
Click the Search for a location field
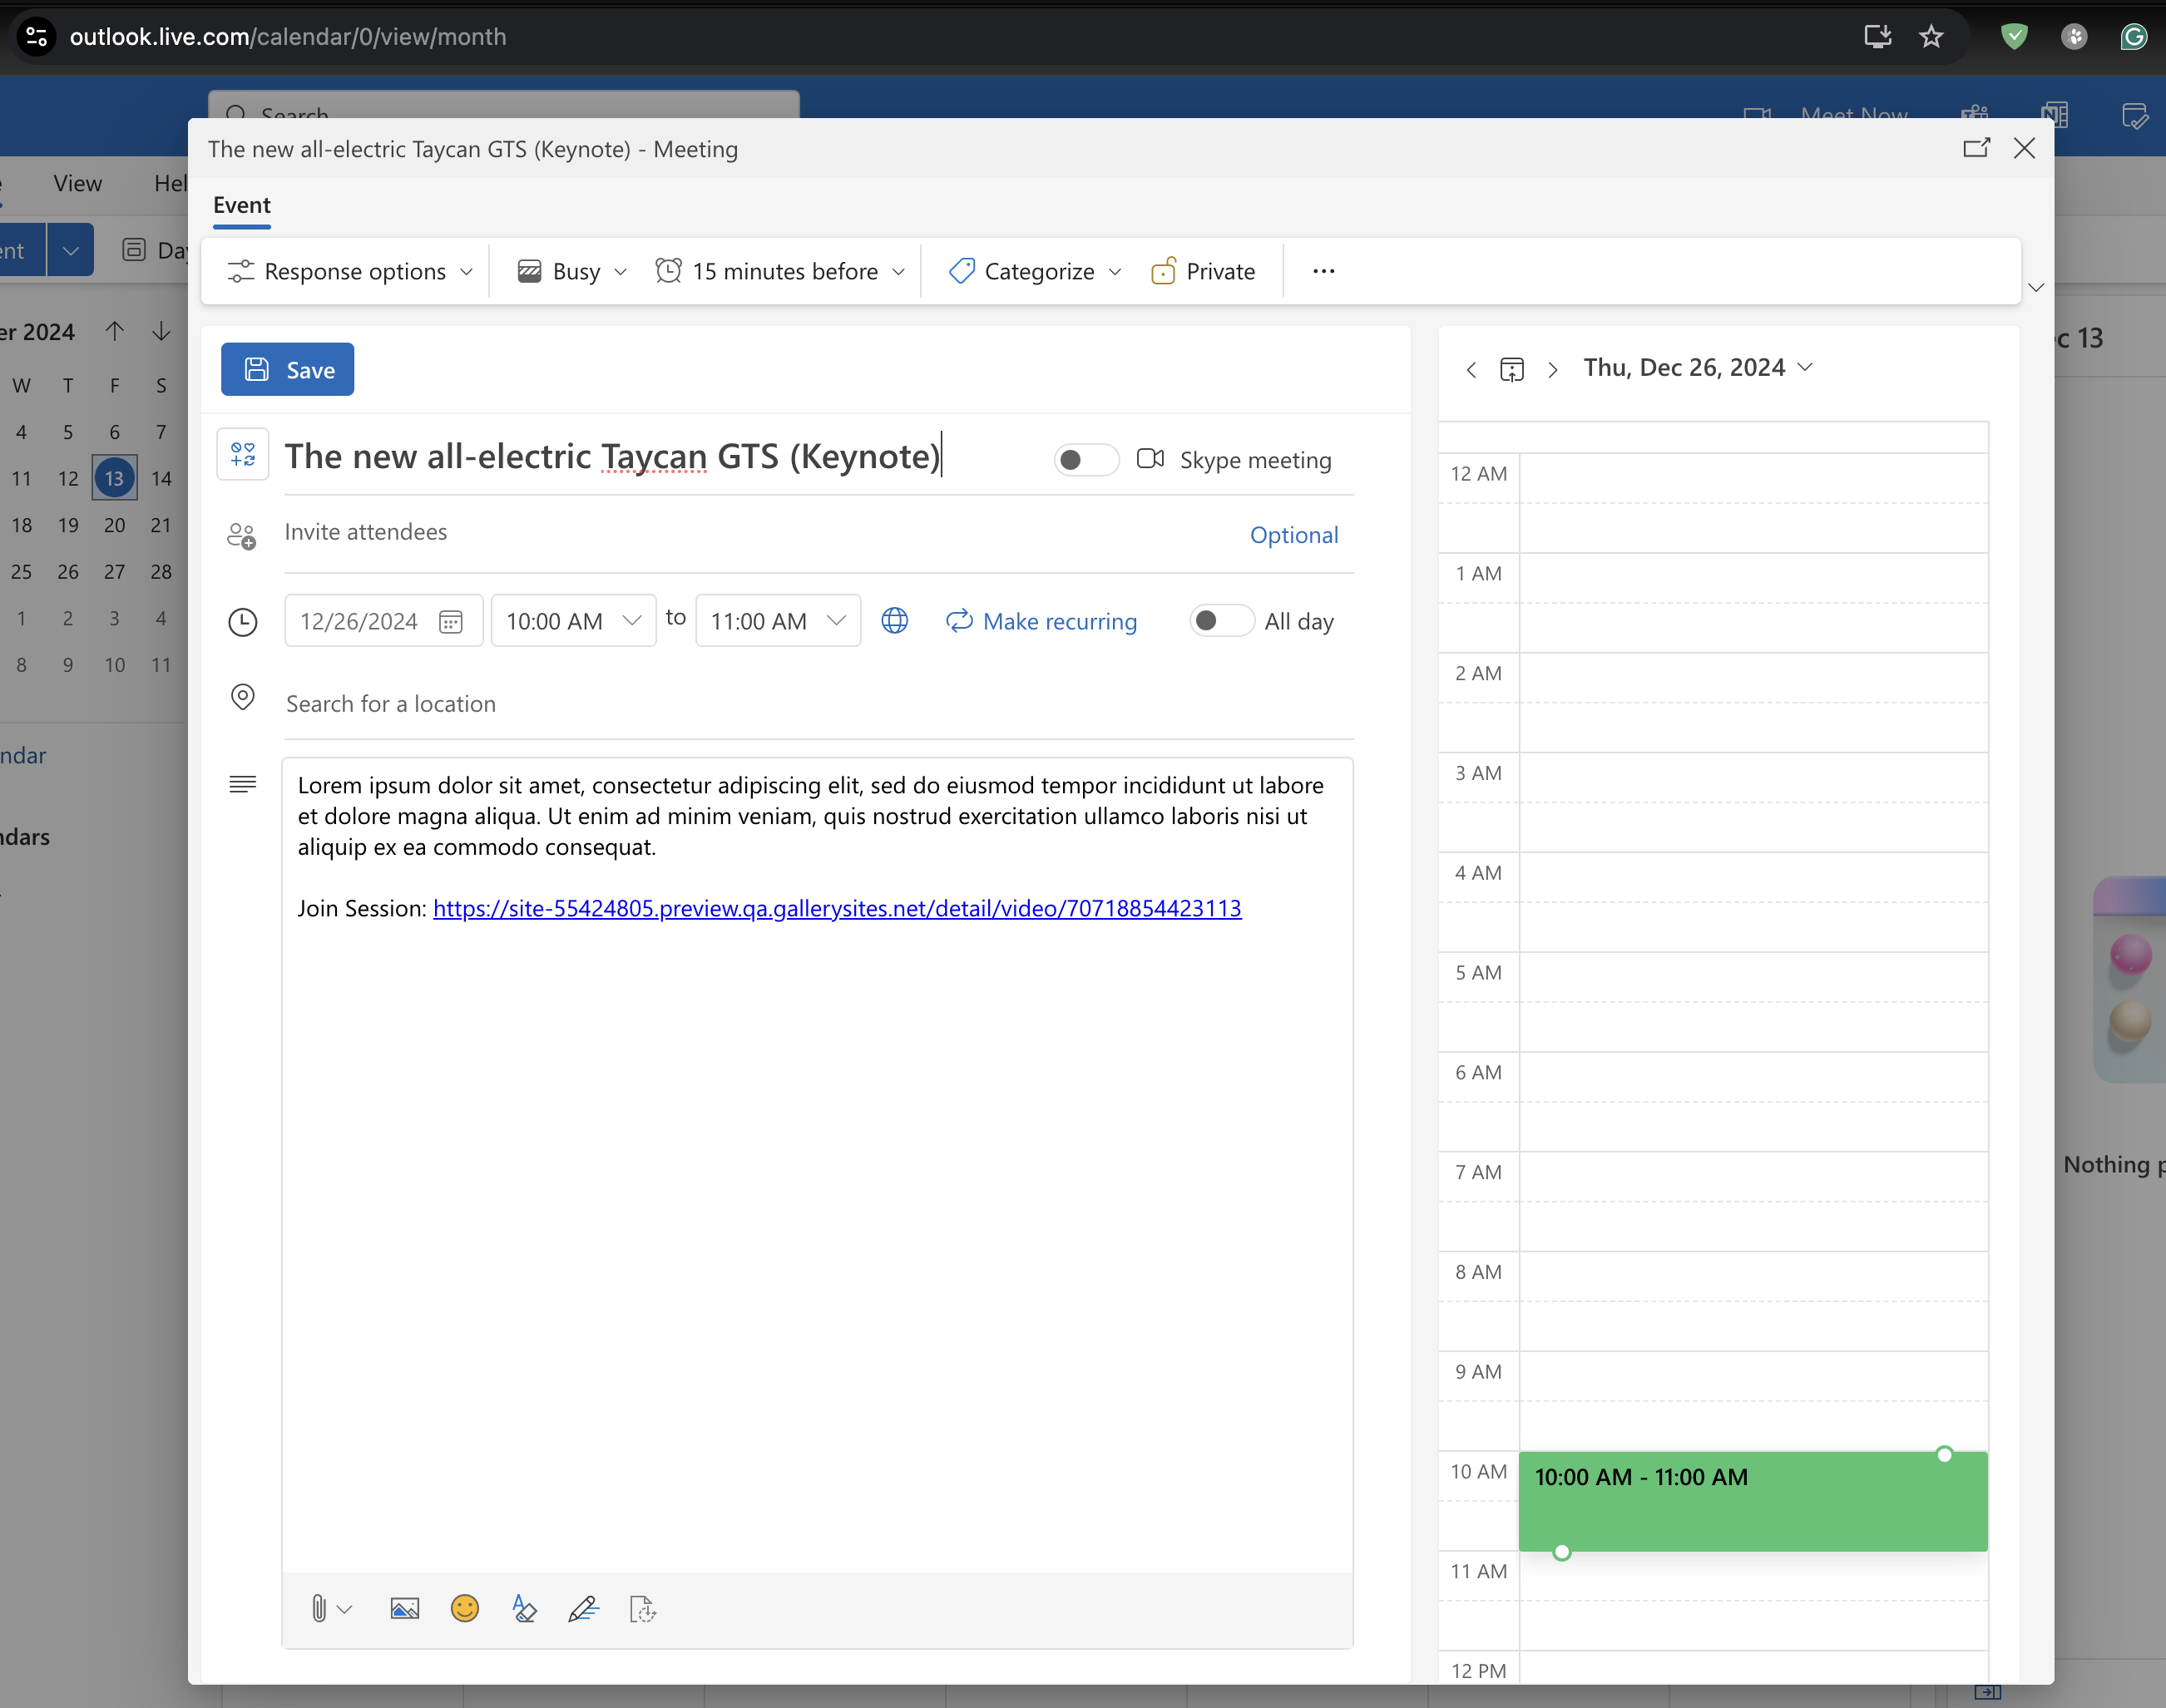coord(818,704)
